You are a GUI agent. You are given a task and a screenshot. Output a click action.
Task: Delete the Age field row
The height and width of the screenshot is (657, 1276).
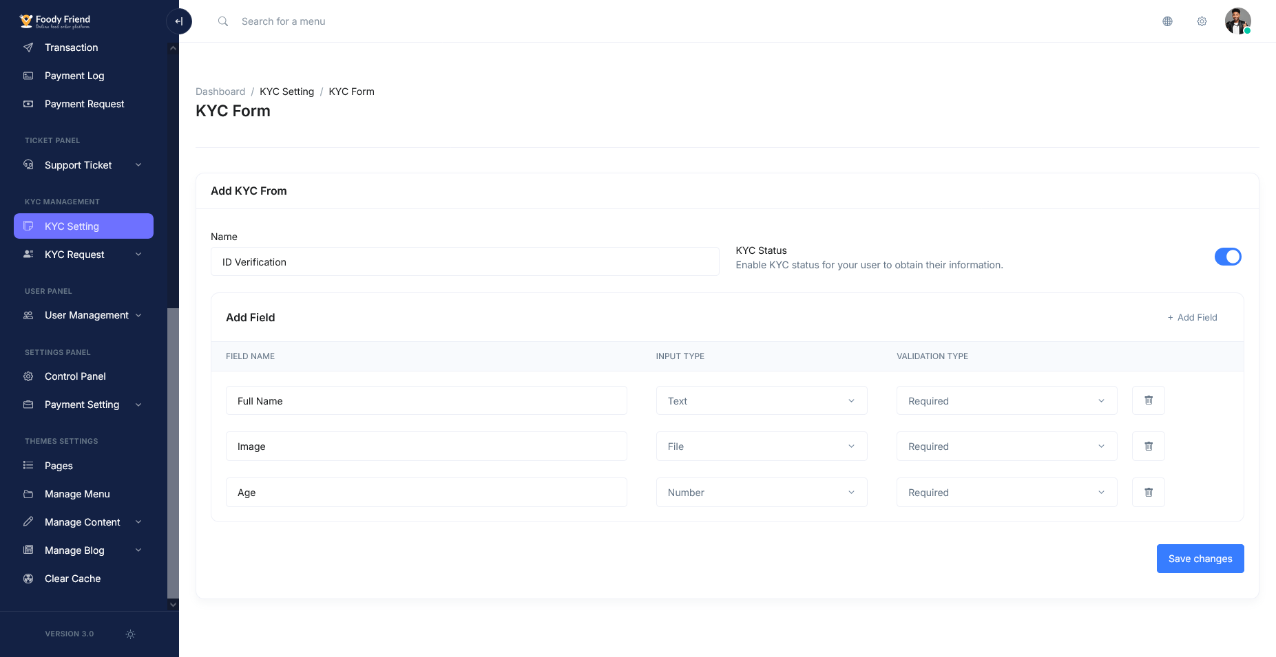[x=1148, y=492]
